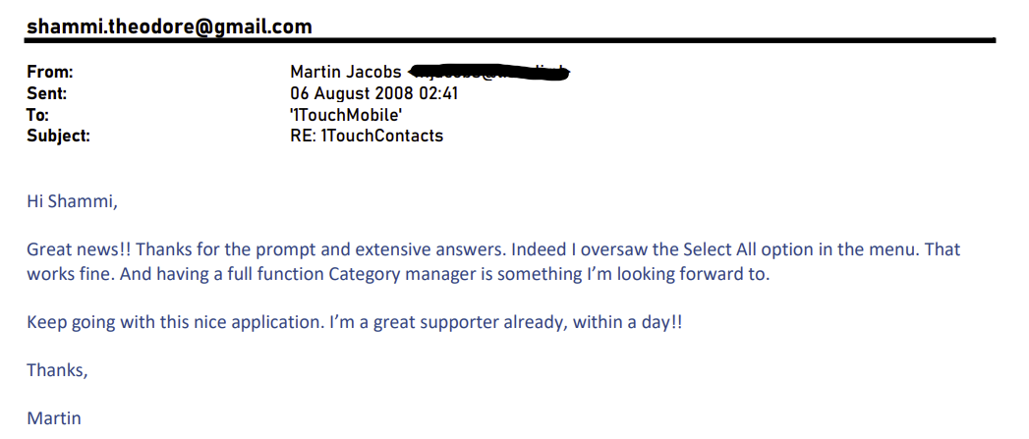Click the shammi.theodore@gmail.com header address

(169, 27)
